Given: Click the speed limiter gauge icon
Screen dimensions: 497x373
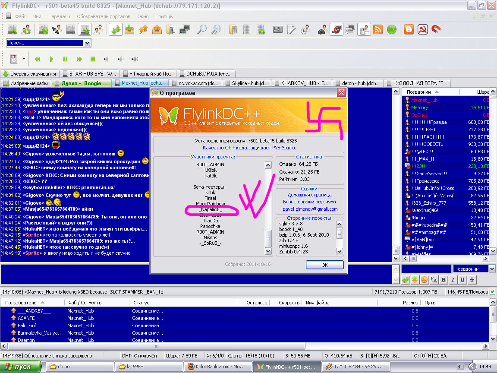Looking at the screenshot, I should click(x=323, y=30).
